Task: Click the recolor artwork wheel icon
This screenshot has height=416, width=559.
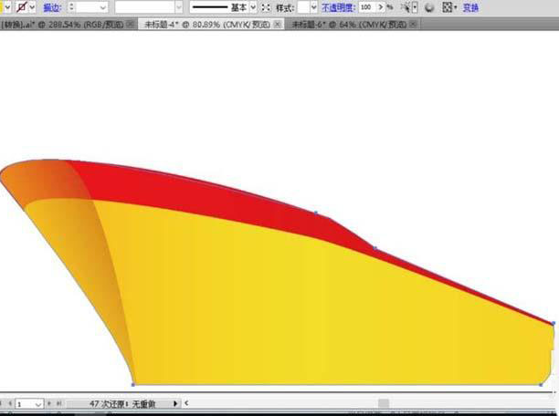Action: (x=429, y=7)
